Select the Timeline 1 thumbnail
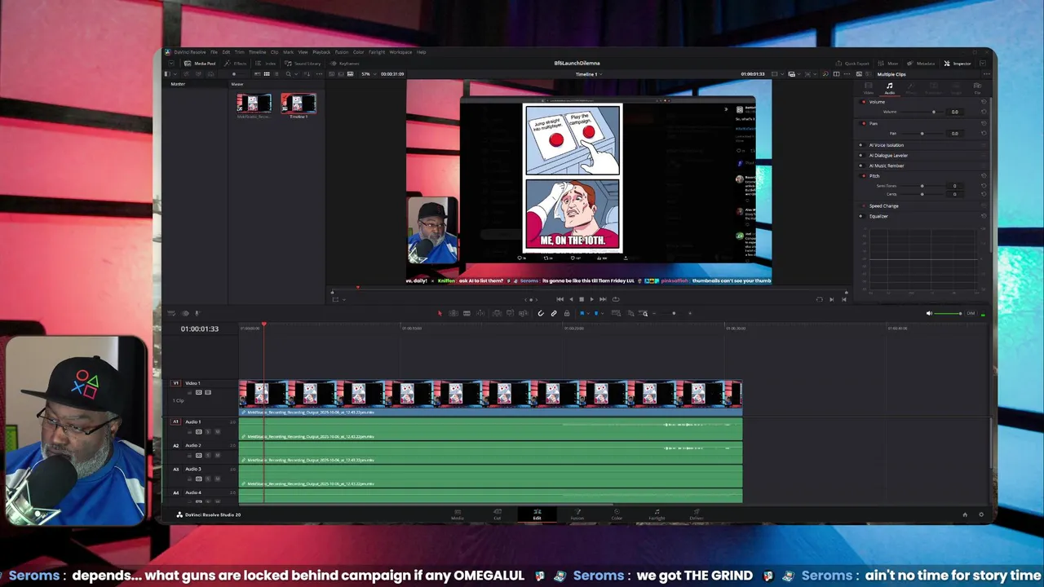Viewport: 1044px width, 587px height. pyautogui.click(x=298, y=104)
